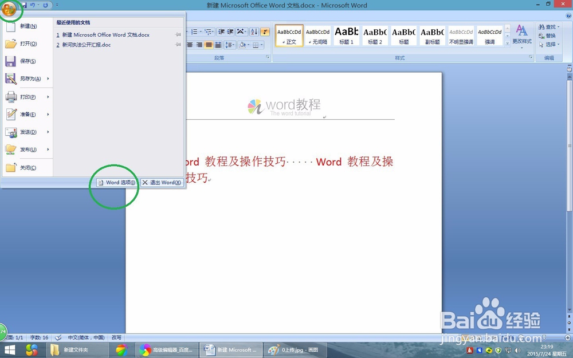Click the shading paint bucket icon
Viewport: 573px width, 358px height.
[x=242, y=45]
